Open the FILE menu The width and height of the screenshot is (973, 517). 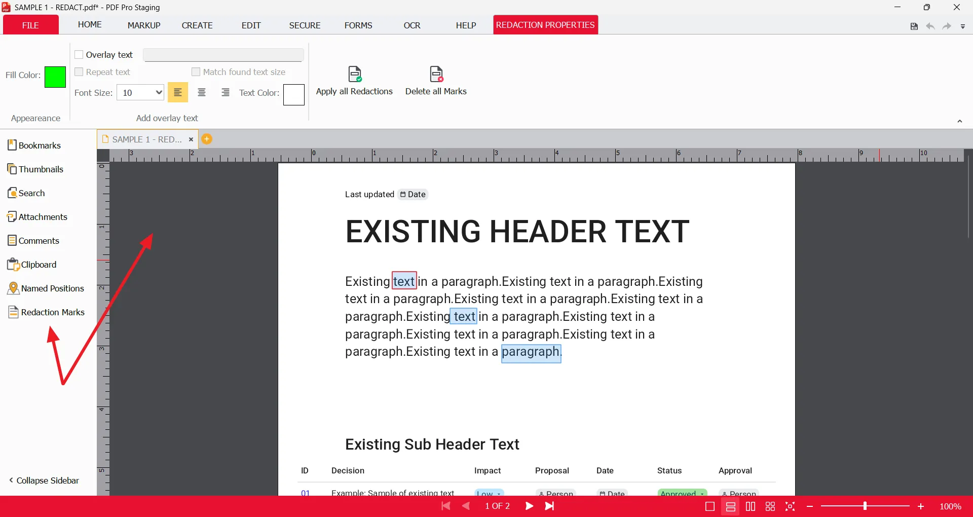(30, 25)
